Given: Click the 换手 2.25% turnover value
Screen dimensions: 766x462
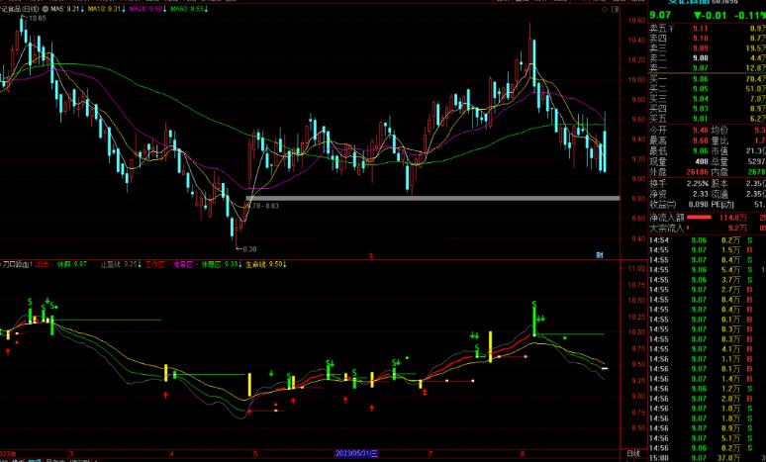Looking at the screenshot, I should 698,184.
